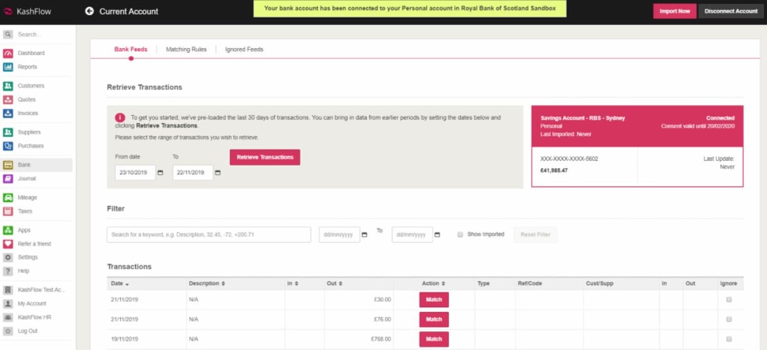Screen dimensions: 767x350
Task: Click the Refer a friend heart icon
Action: (8, 244)
